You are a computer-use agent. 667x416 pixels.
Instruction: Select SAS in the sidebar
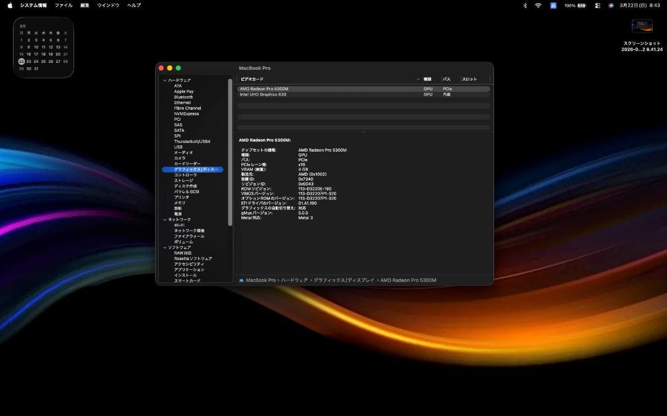click(178, 124)
